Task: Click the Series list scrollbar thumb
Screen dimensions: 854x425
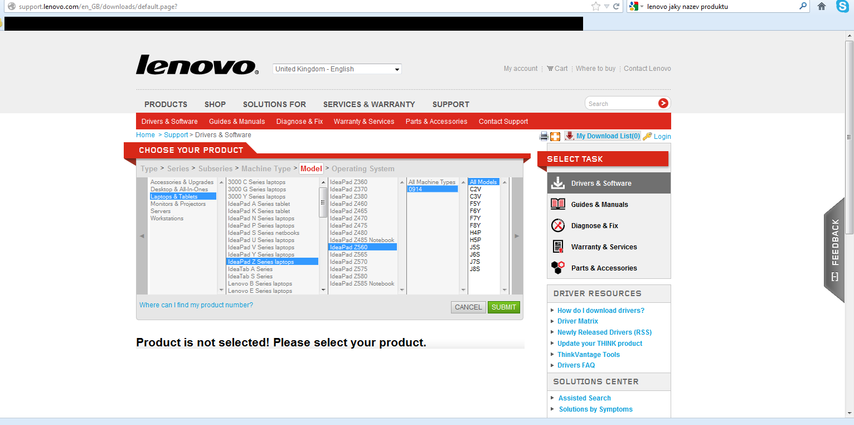Action: pyautogui.click(x=323, y=202)
